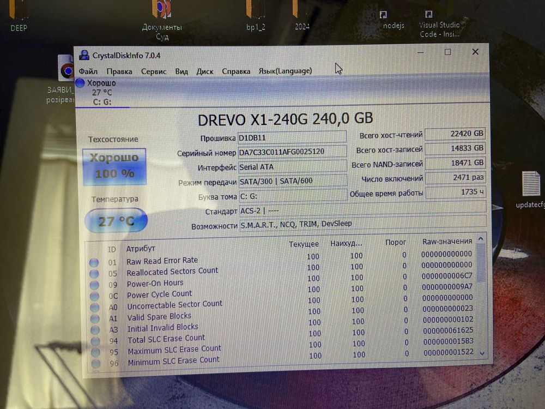This screenshot has height=409, width=545.
Task: Click the Прошивка field D1DB11
Action: [x=292, y=137]
